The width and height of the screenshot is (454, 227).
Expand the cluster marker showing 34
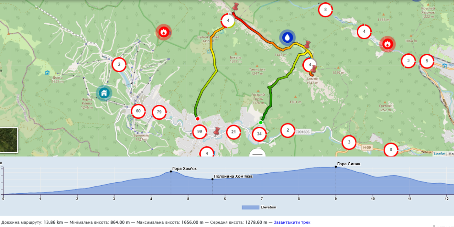point(259,134)
